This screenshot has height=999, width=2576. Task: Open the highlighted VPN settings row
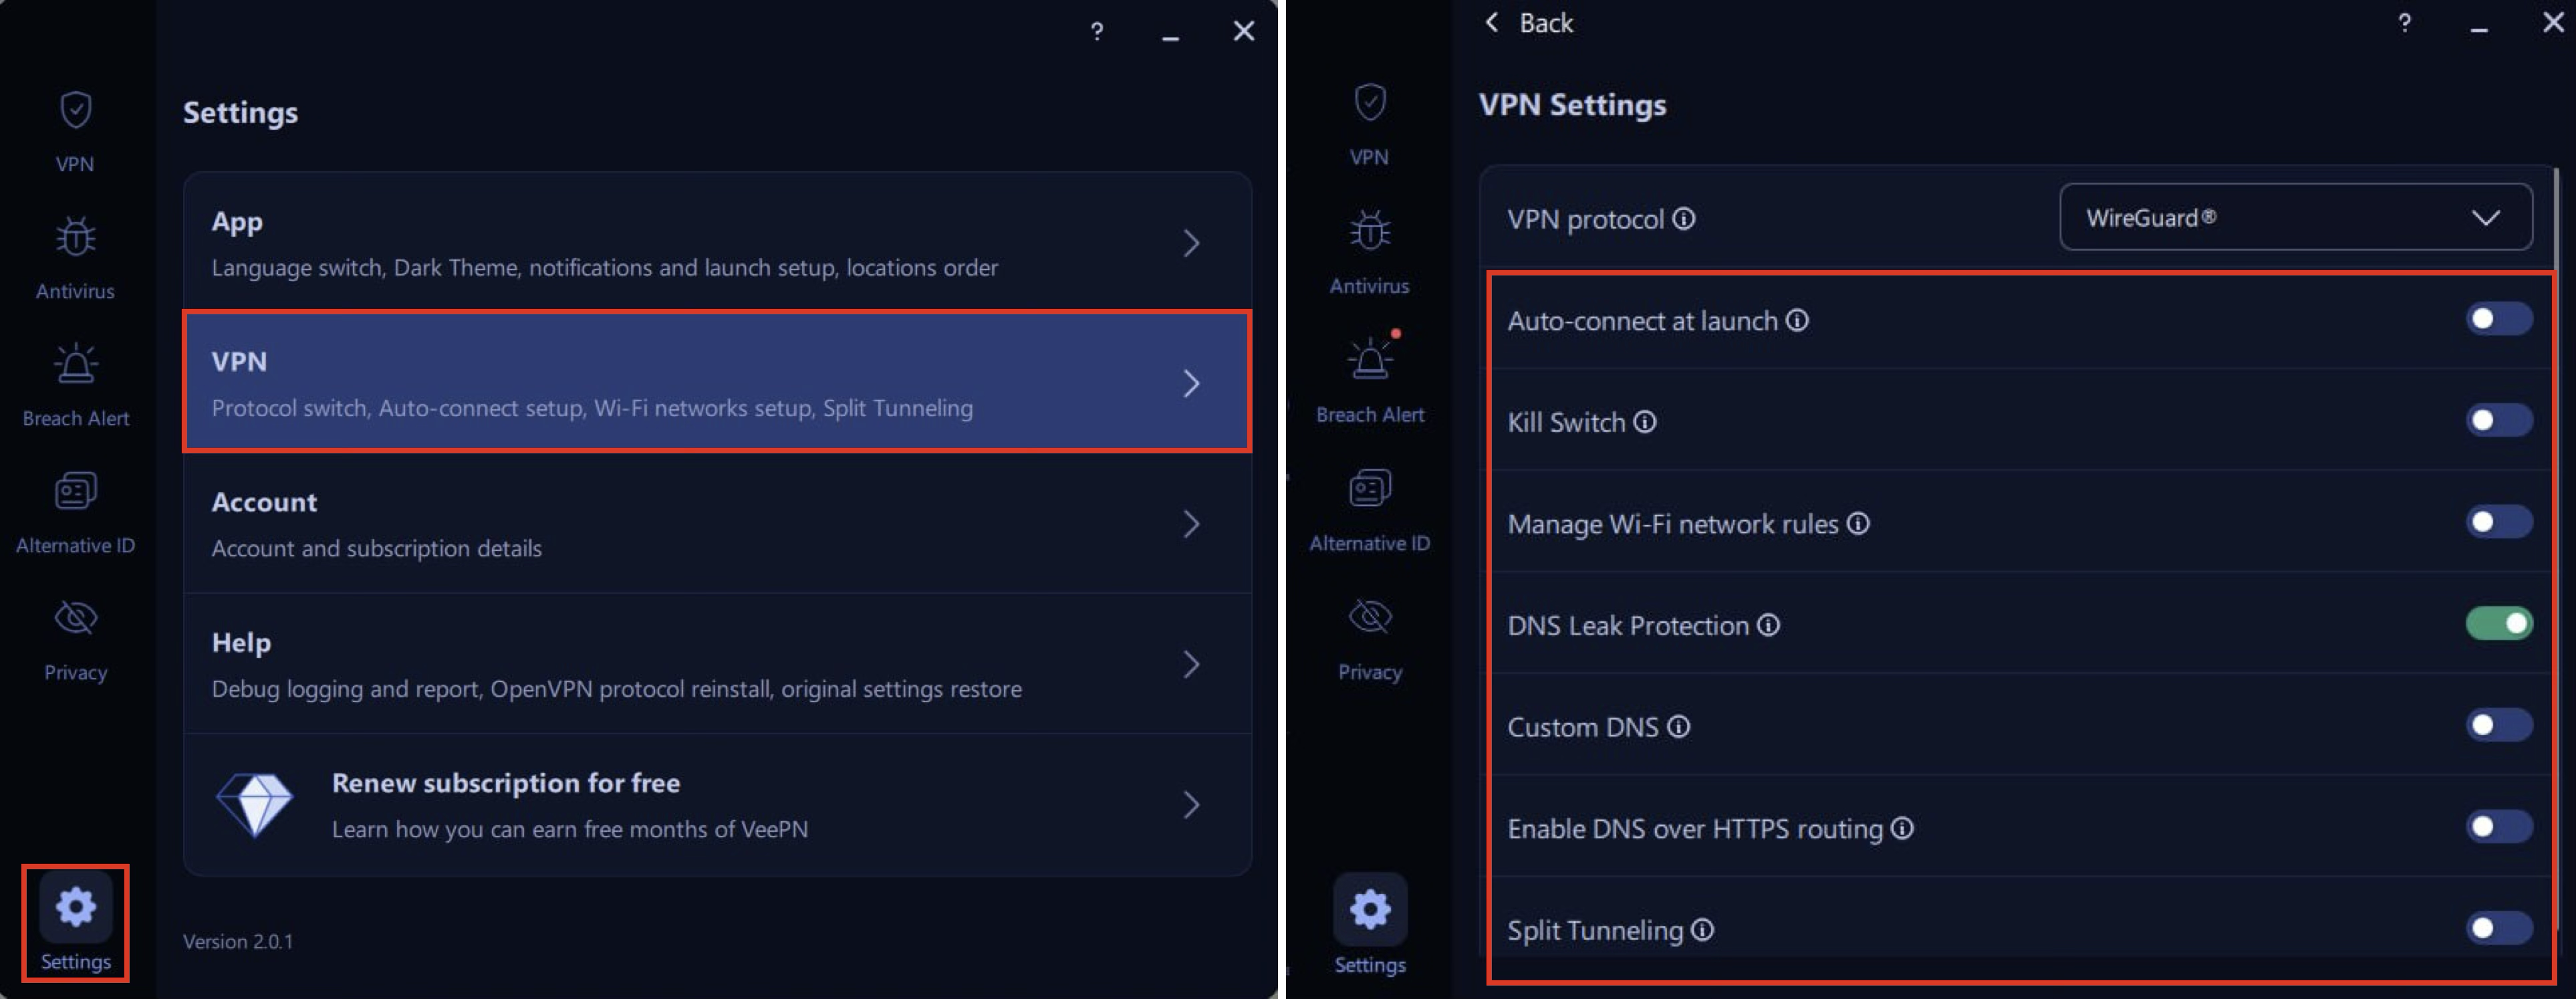pos(717,383)
